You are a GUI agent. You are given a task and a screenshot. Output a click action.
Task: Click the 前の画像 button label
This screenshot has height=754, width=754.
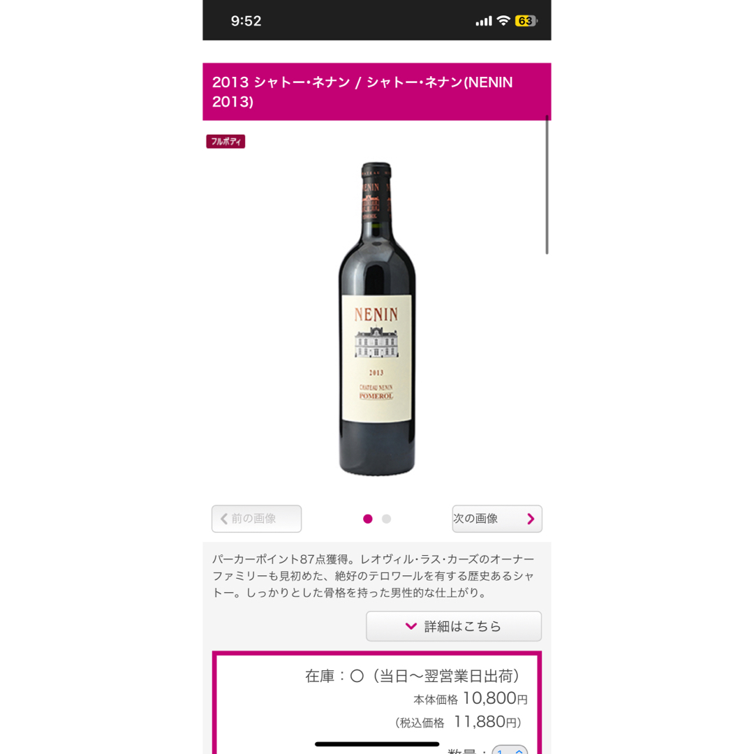[x=253, y=518]
